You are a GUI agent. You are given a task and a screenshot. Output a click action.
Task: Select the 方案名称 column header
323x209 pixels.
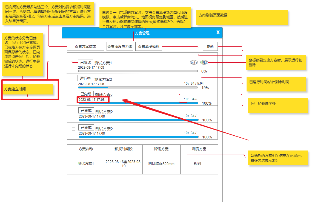point(86,149)
